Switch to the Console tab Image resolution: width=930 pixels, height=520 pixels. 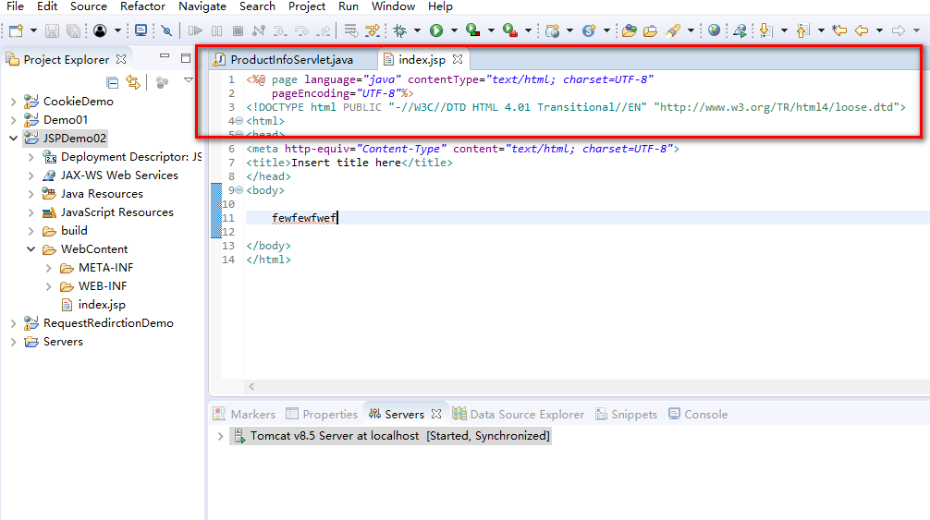pos(697,414)
